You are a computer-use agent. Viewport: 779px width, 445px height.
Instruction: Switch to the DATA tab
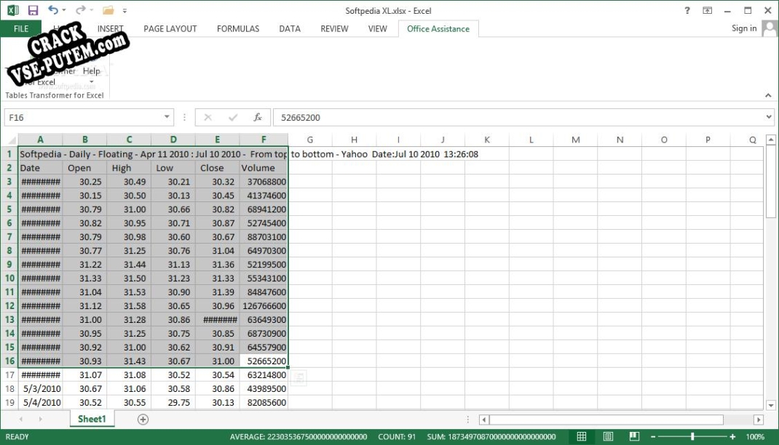[x=290, y=29]
